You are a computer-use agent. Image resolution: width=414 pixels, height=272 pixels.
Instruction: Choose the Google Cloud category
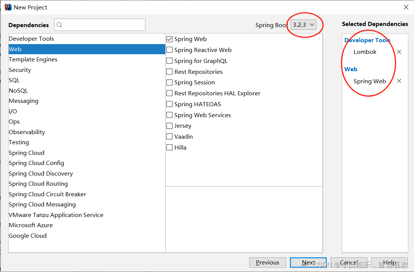(87, 235)
